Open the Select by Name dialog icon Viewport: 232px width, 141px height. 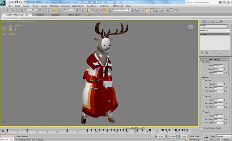[41, 10]
